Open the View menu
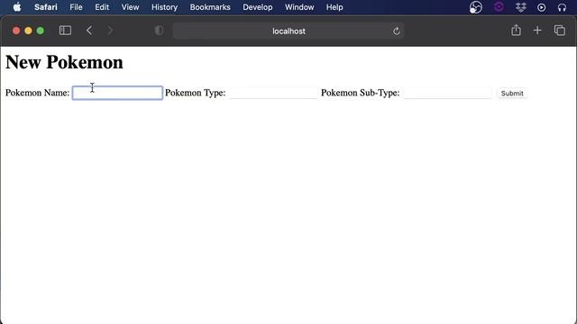Viewport: 577px width, 324px height. coord(130,7)
